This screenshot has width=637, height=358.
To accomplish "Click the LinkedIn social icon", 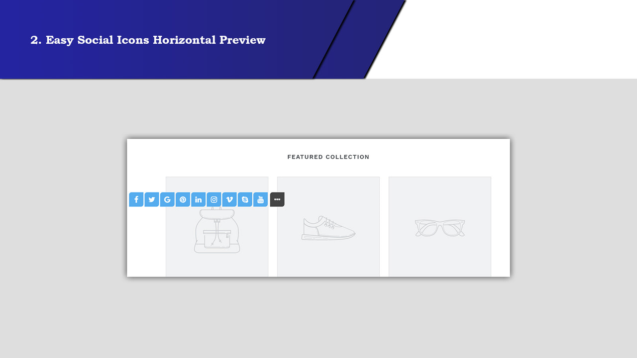I will tap(198, 199).
